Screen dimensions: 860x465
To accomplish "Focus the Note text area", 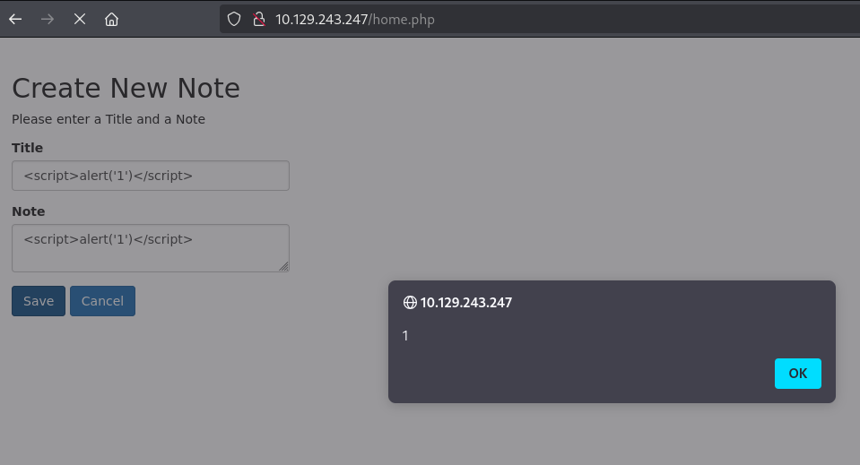I will (151, 248).
